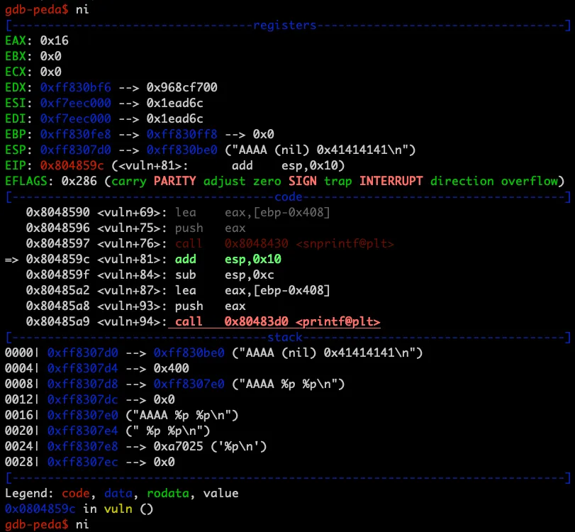This screenshot has height=532, width=575.
Task: Click stack address 0xff8307ec
Action: tap(82, 462)
